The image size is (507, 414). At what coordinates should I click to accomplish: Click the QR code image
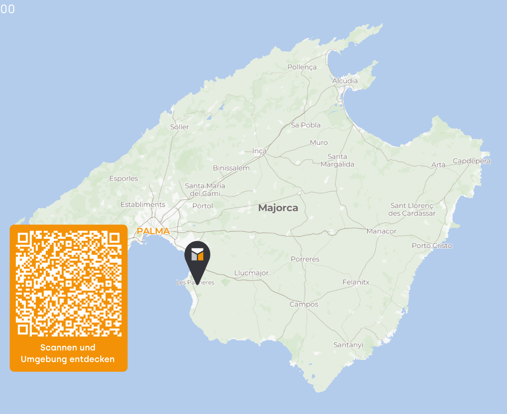[69, 283]
